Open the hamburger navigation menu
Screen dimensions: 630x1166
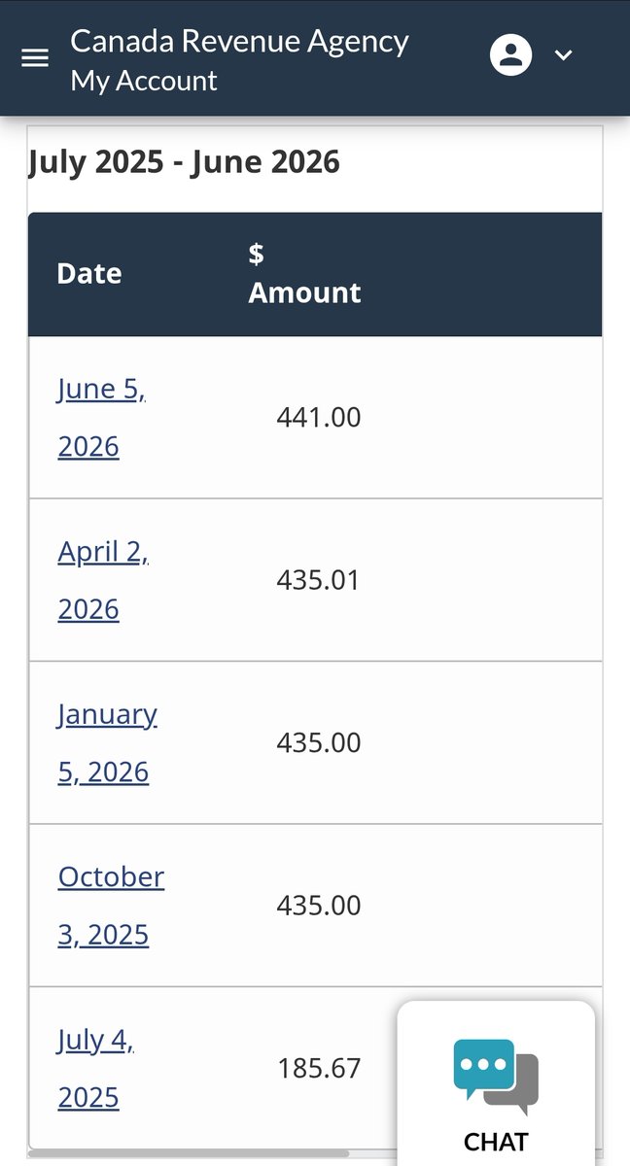(x=35, y=58)
